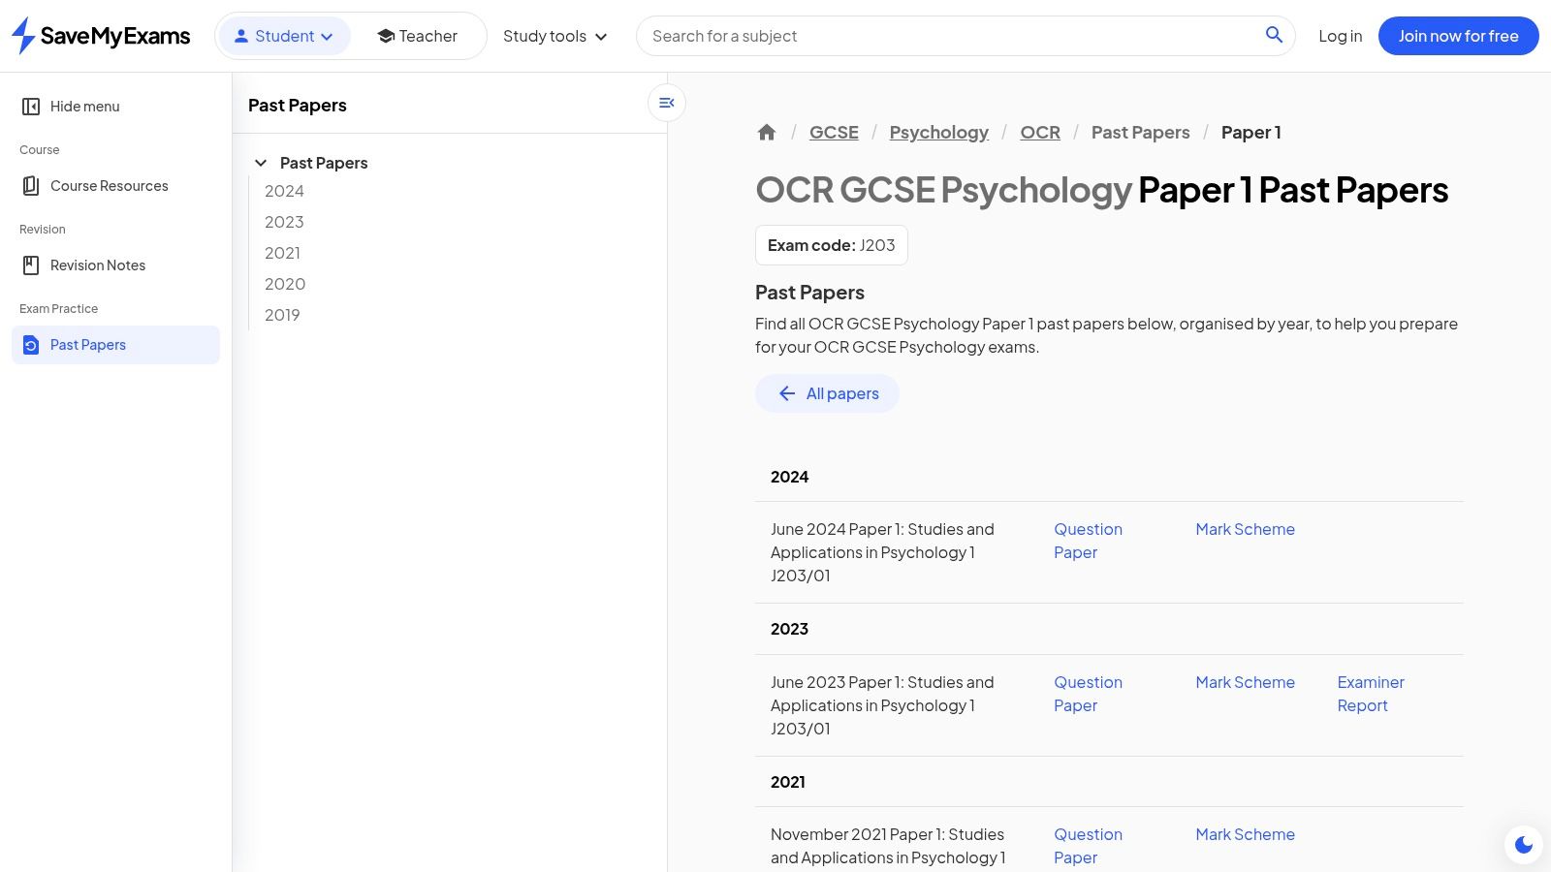The height and width of the screenshot is (872, 1551).
Task: Open November 2021 Question Paper
Action: point(1088,846)
